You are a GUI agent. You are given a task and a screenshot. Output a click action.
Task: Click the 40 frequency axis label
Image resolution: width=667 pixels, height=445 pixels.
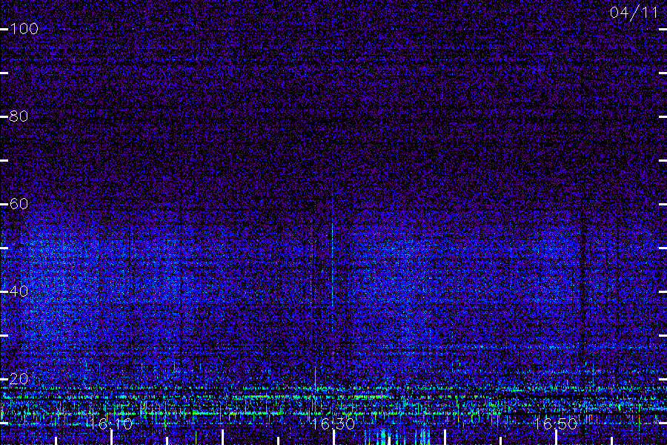point(19,291)
